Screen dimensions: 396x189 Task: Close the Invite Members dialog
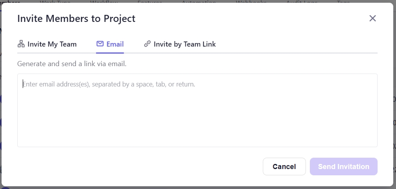372,18
